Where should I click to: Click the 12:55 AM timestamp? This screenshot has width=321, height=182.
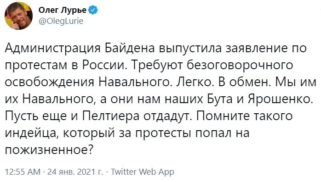[23, 171]
